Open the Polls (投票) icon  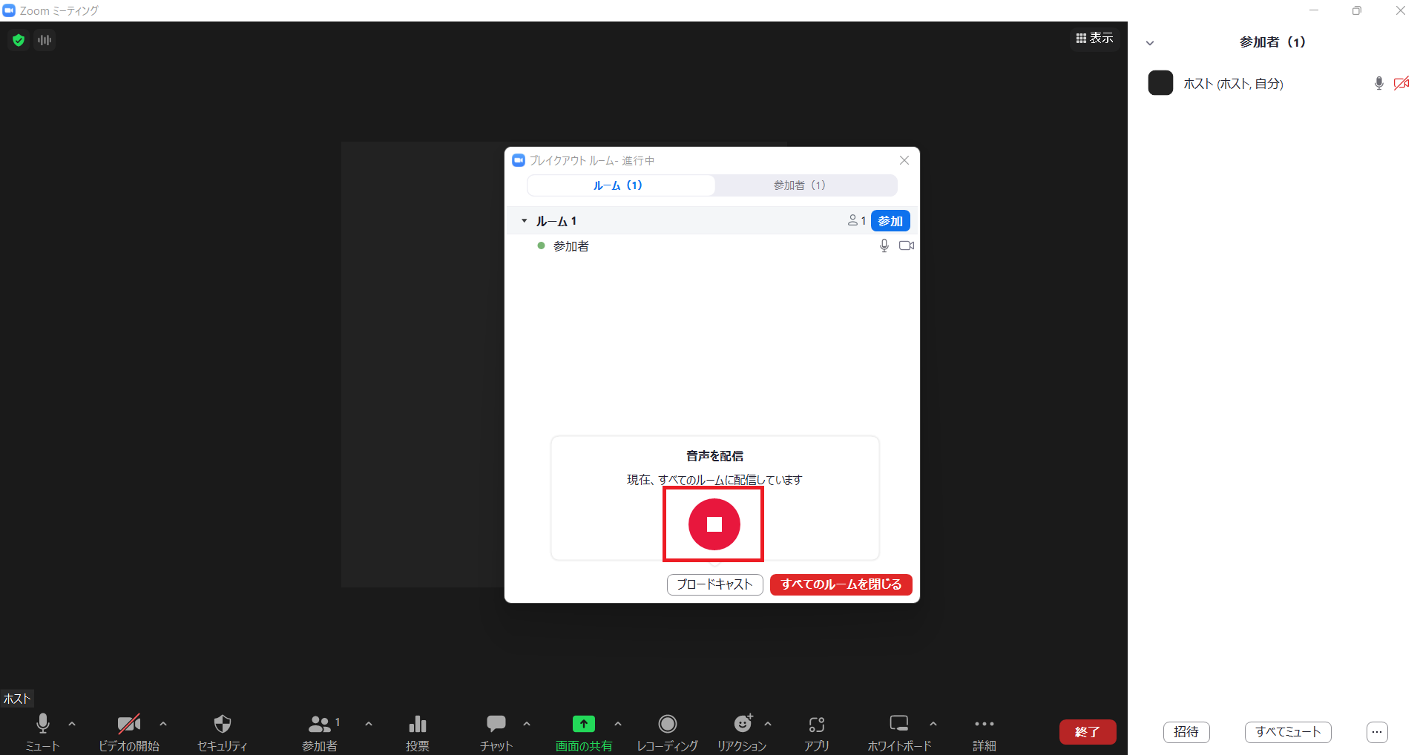(x=418, y=724)
